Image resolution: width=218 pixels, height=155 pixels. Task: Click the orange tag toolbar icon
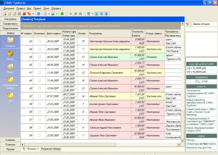(x=29, y=14)
